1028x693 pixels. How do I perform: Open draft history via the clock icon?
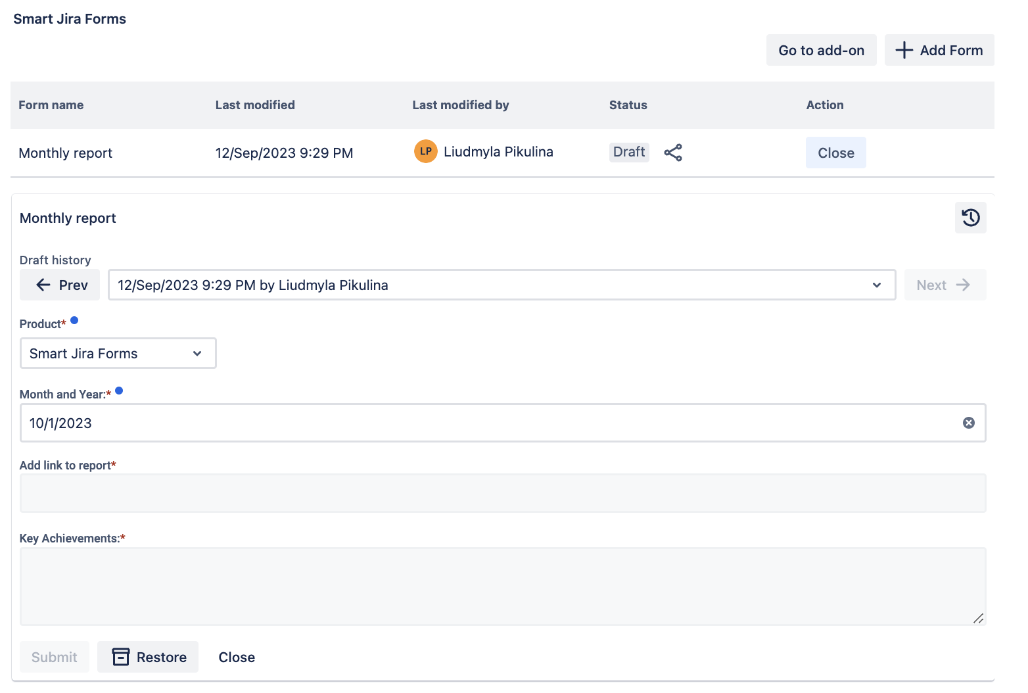point(970,218)
